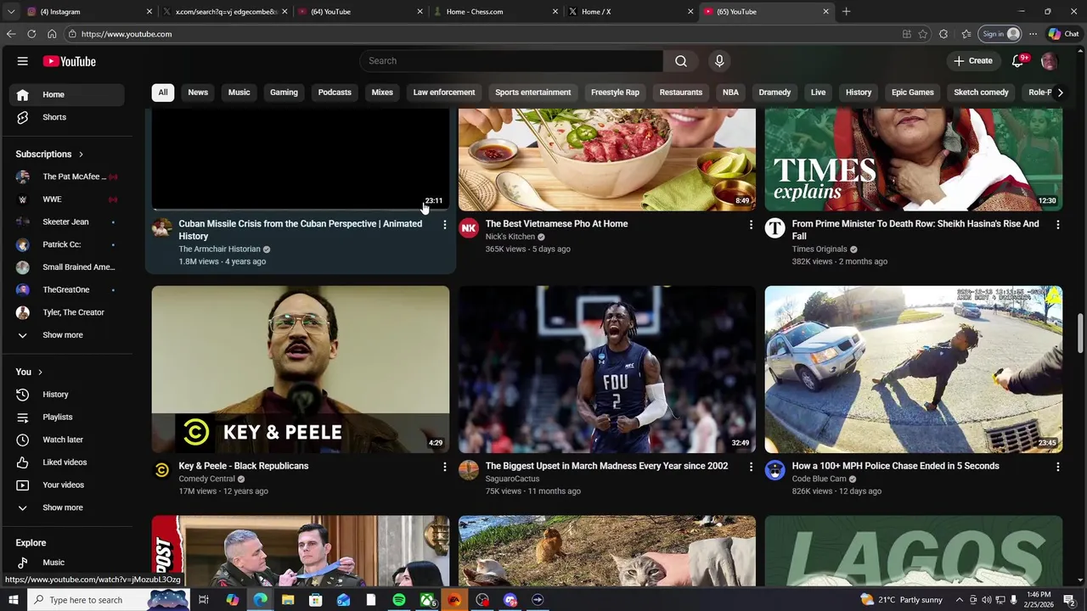
Task: Open options for Sheikh Hasina video
Action: (1057, 225)
